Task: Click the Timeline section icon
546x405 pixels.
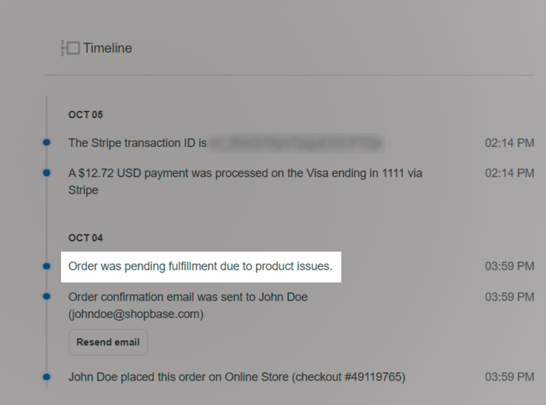Action: point(70,48)
